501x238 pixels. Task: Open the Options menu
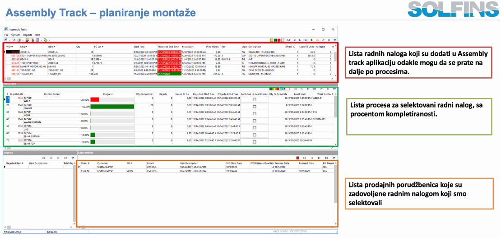coord(16,35)
